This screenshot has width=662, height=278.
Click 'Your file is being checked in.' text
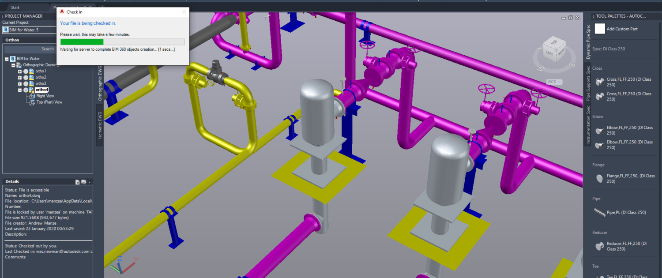88,23
